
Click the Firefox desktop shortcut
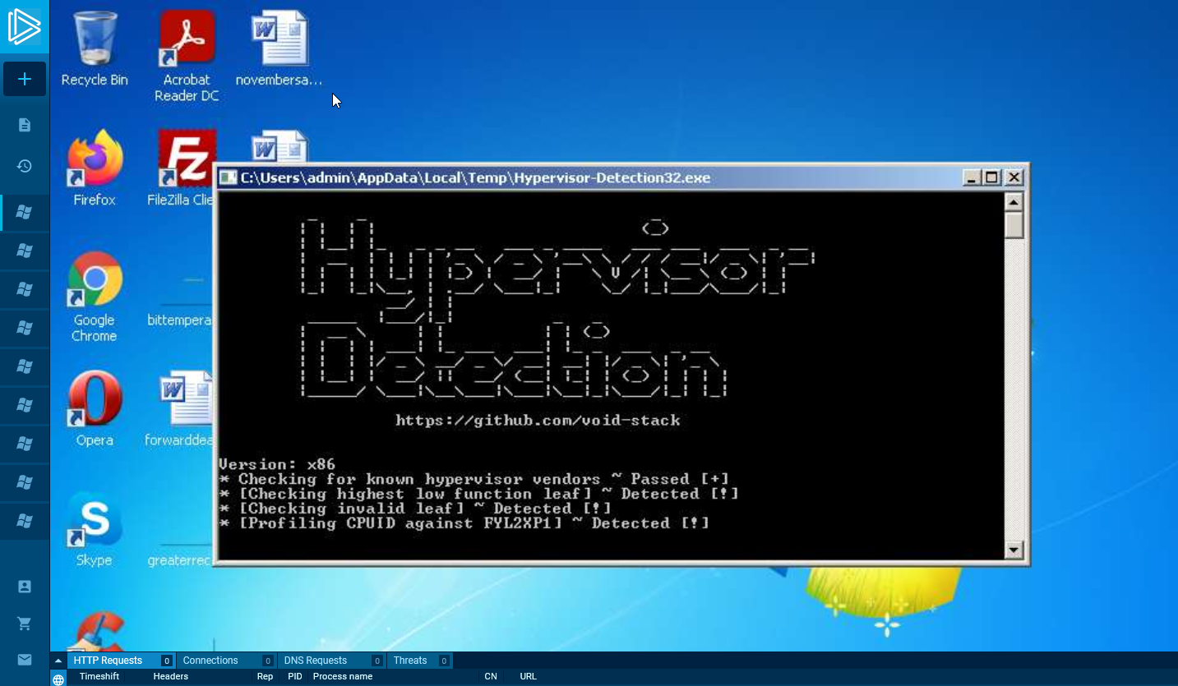click(95, 168)
